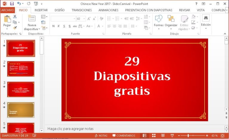Image resolution: width=229 pixels, height=139 pixels.
Task: Go to PRESENTACIÓN CON DIAPOSITIVAS tab
Action: 149,10
